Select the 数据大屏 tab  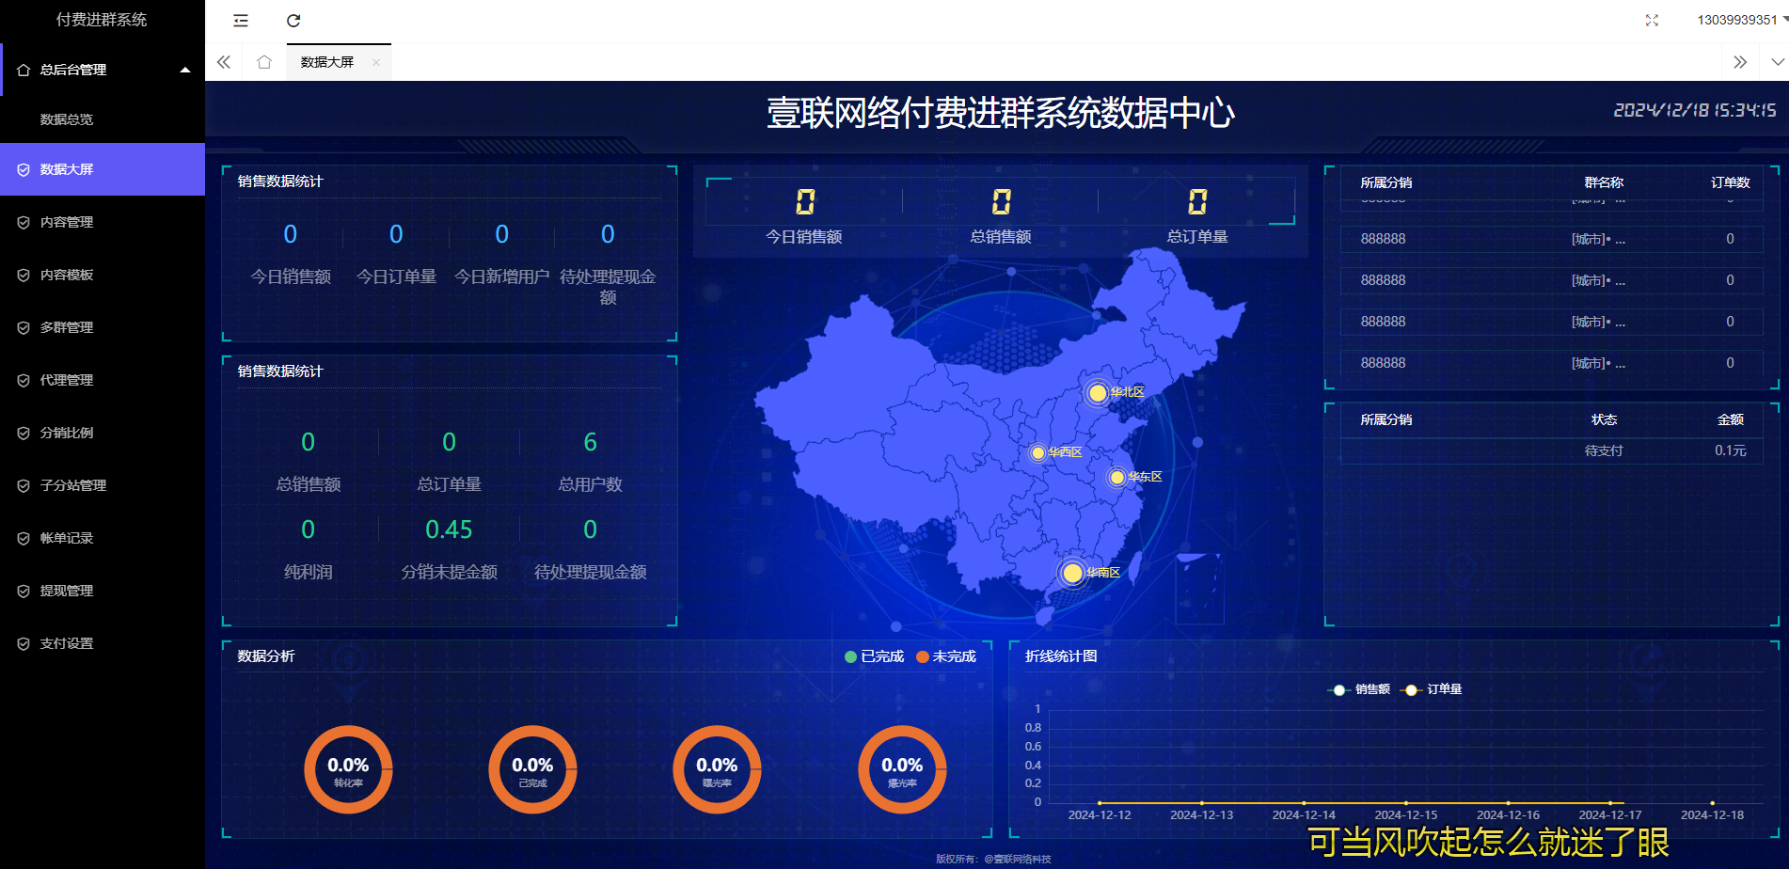point(327,62)
